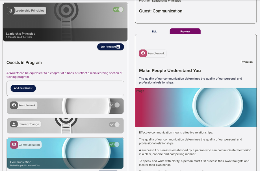Enable the Remotework quest toggle
This screenshot has width=260, height=171.
114,105
